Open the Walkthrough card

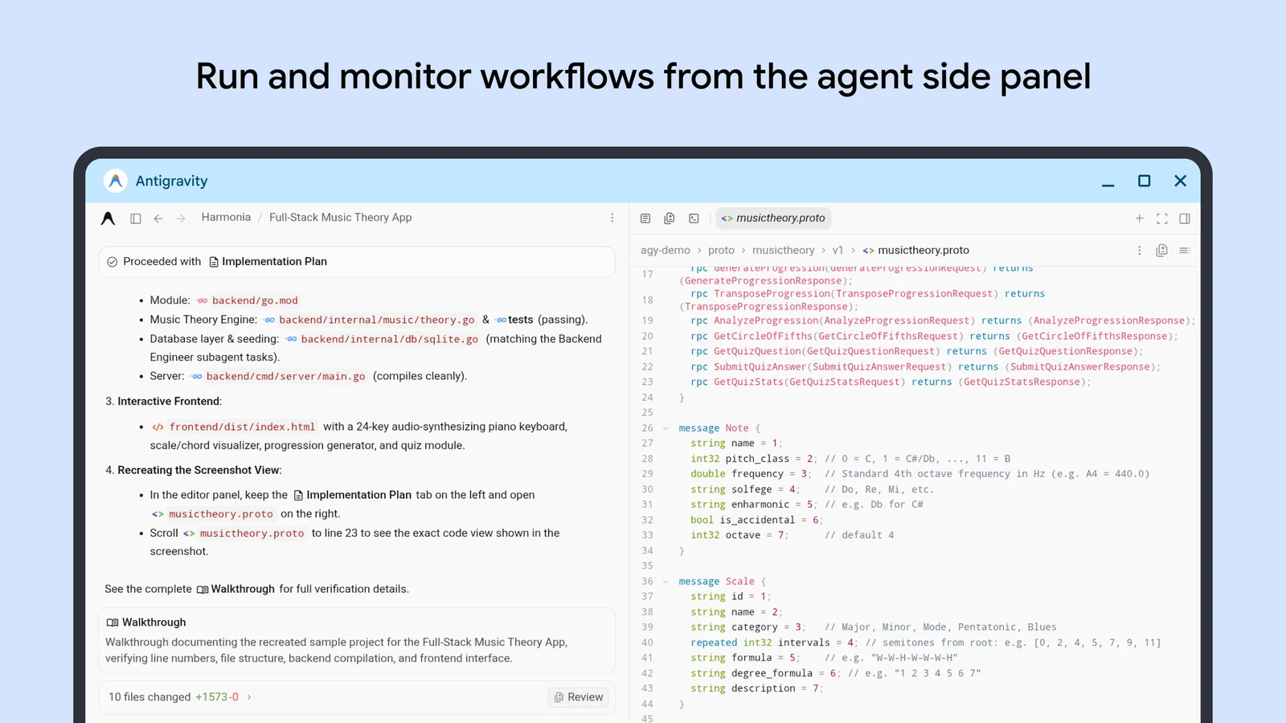point(357,640)
